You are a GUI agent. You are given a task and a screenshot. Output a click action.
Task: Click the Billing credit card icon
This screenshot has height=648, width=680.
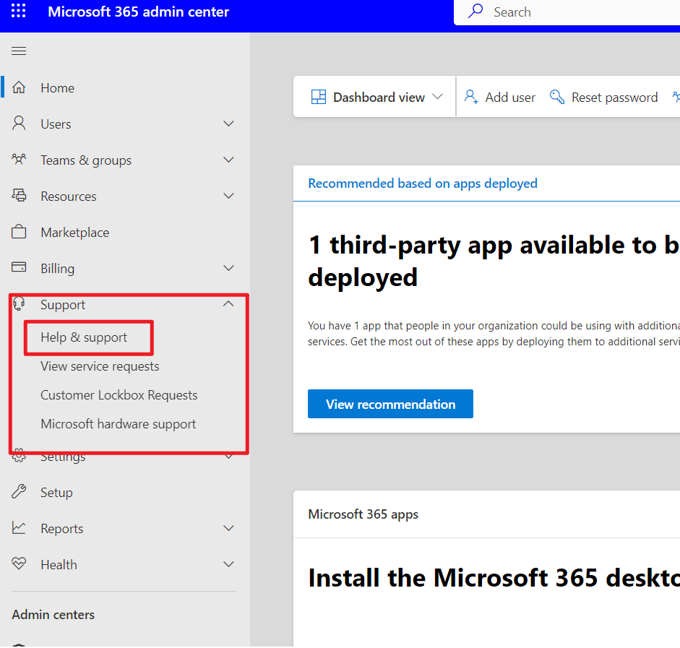19,267
